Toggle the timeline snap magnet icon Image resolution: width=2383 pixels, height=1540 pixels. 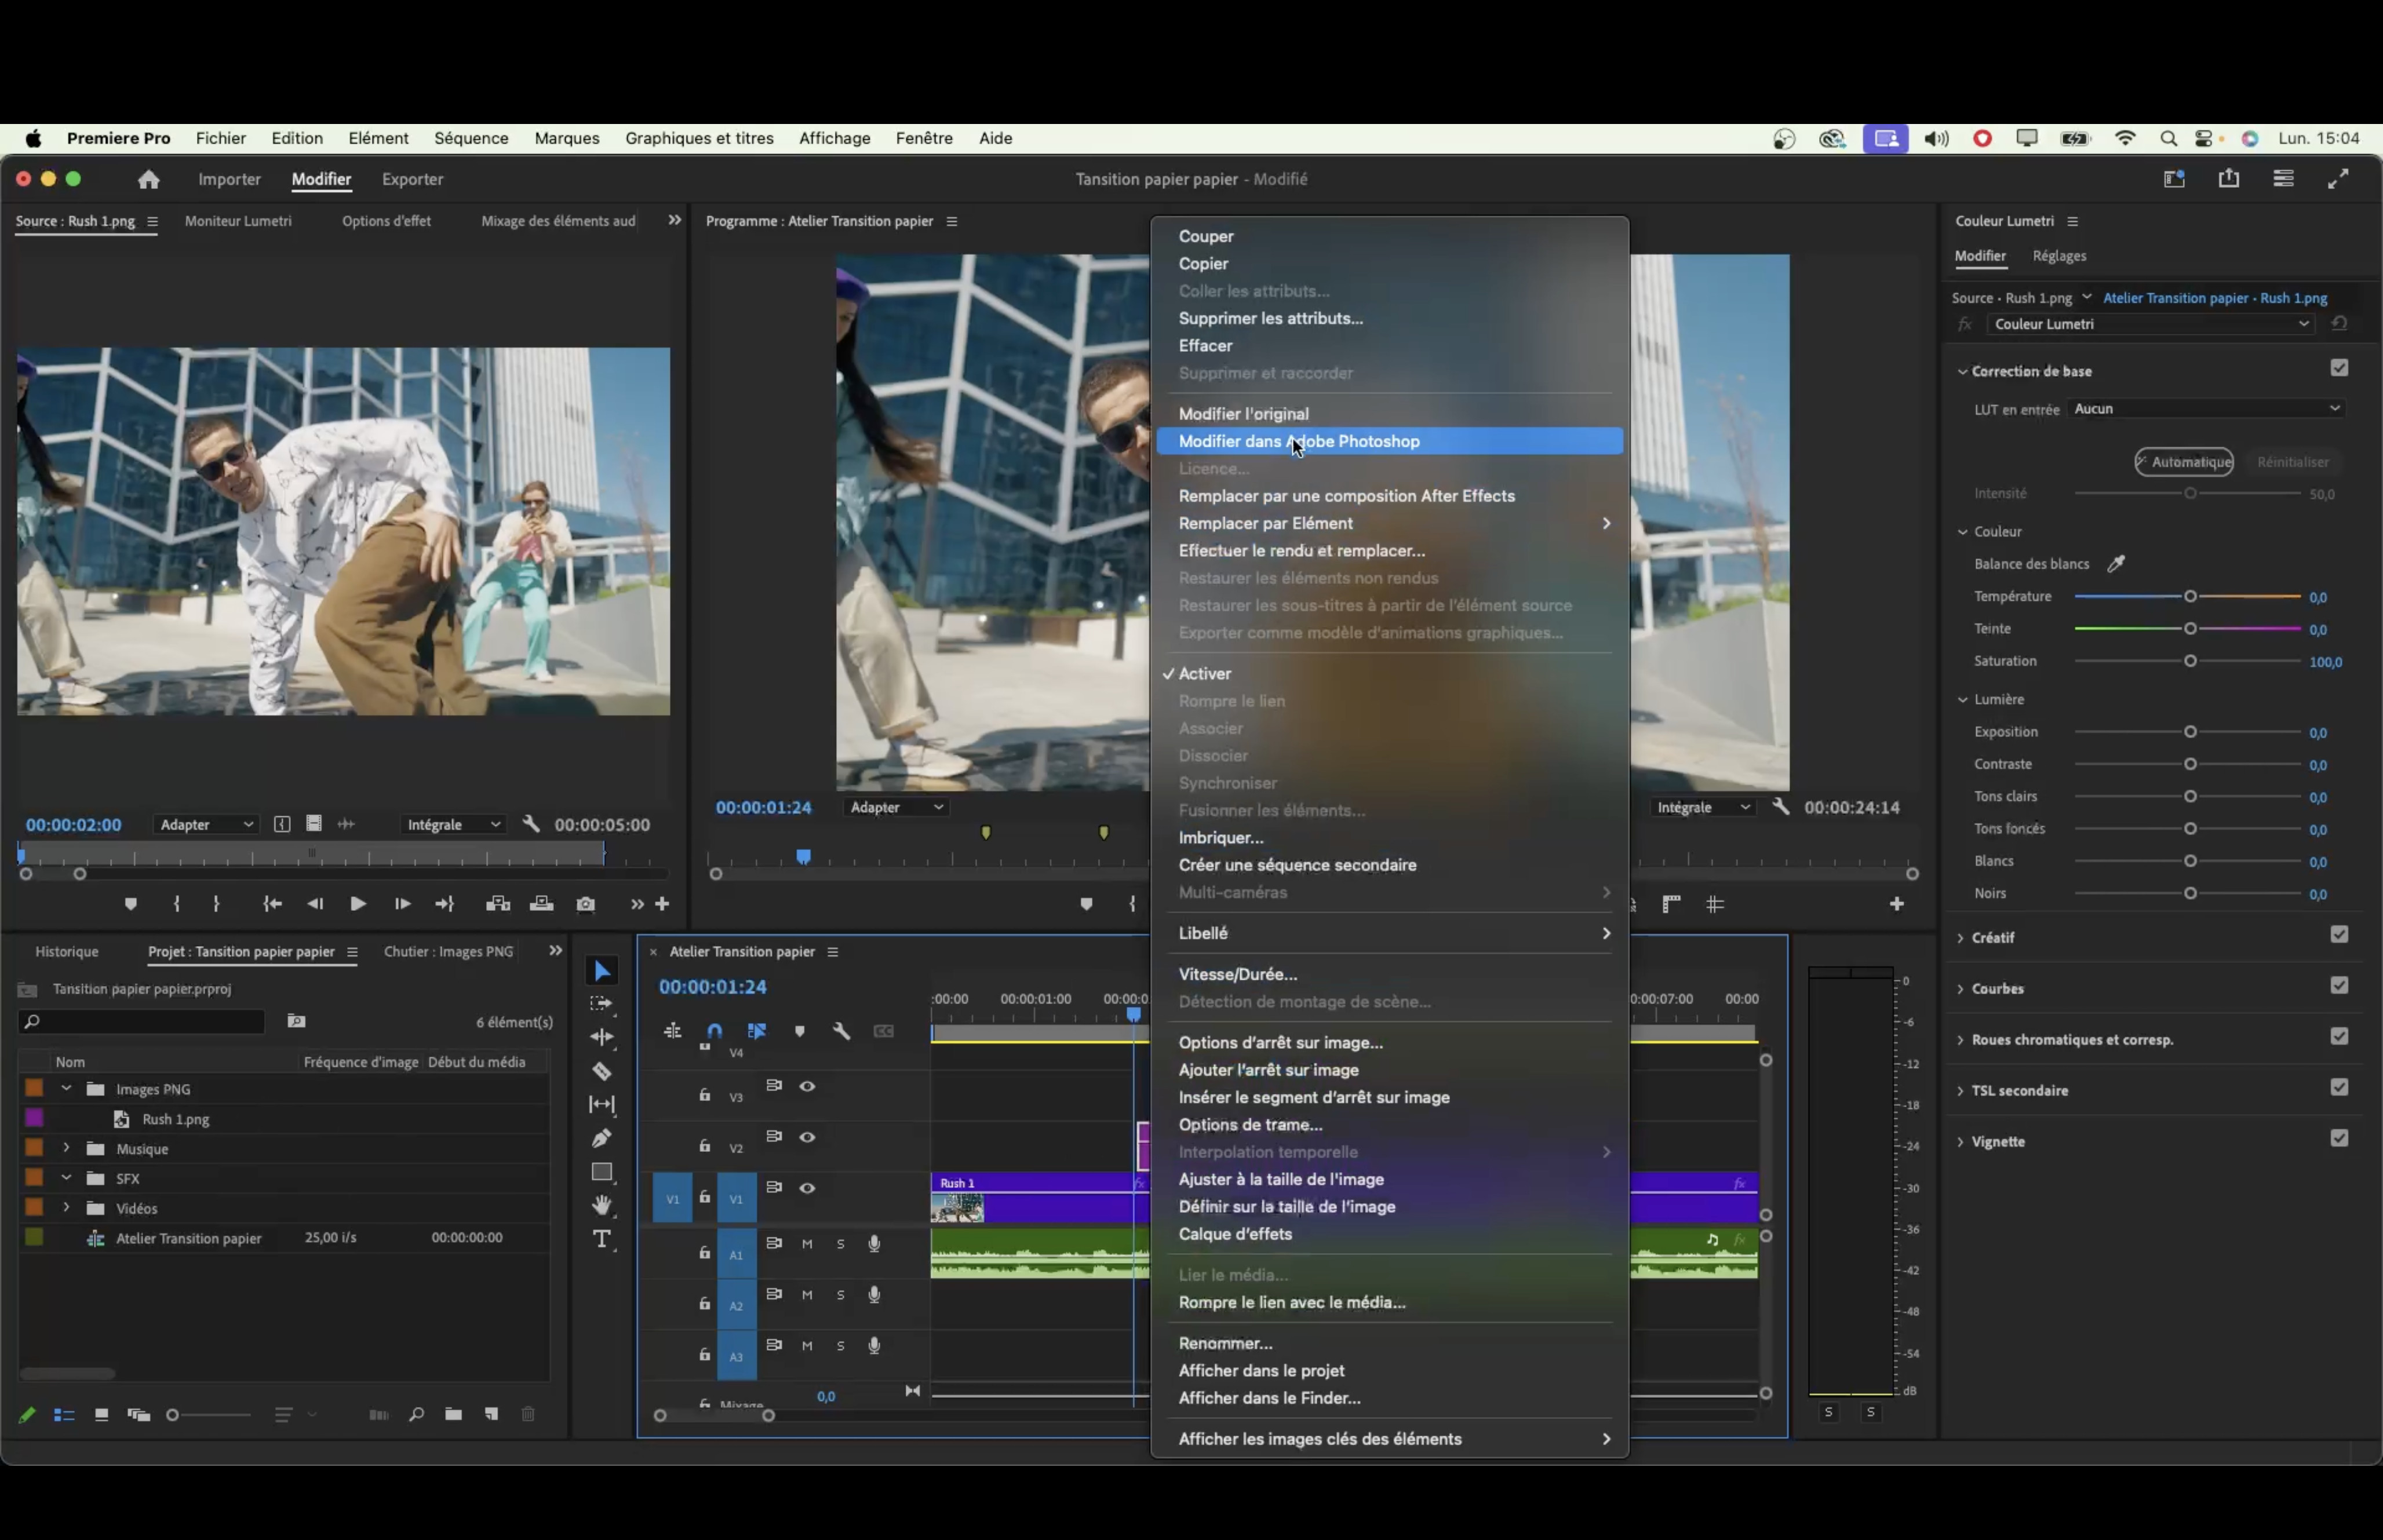coord(714,1031)
